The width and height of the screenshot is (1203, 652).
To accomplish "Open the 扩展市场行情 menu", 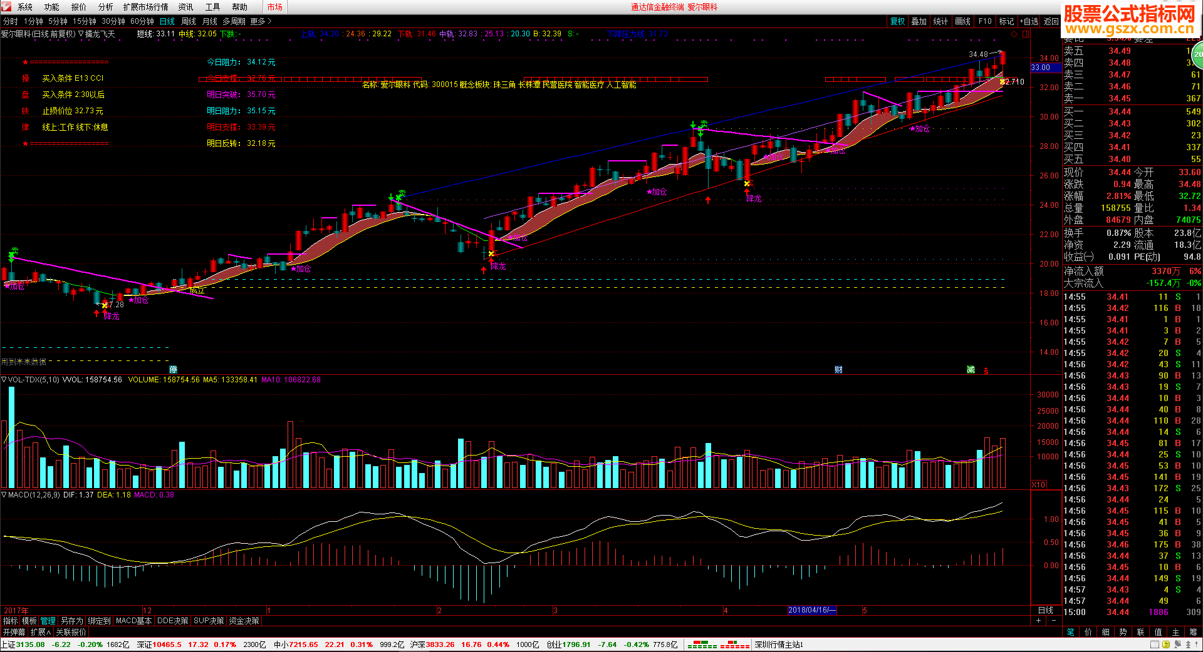I will pyautogui.click(x=146, y=7).
